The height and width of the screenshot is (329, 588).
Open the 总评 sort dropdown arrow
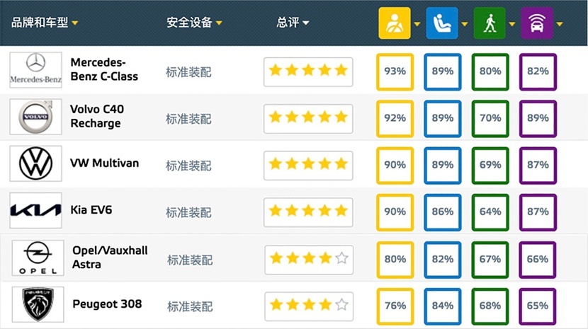305,23
